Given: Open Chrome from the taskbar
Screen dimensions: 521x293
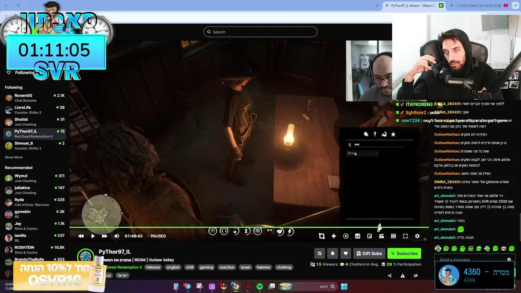Looking at the screenshot, I should [x=235, y=286].
